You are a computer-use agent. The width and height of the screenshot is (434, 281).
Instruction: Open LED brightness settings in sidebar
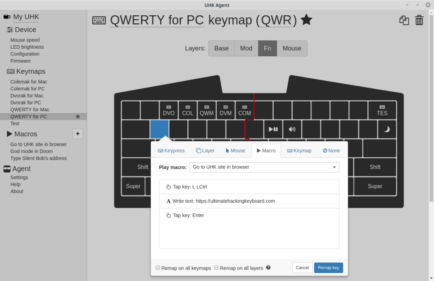27,47
